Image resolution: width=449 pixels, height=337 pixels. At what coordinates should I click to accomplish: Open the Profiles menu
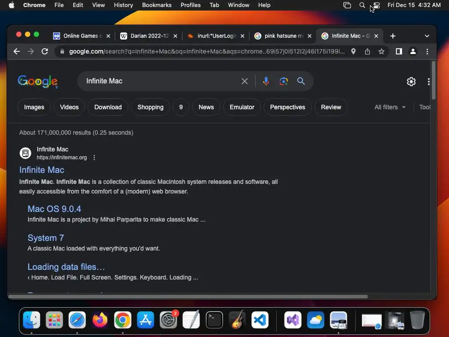pyautogui.click(x=190, y=5)
